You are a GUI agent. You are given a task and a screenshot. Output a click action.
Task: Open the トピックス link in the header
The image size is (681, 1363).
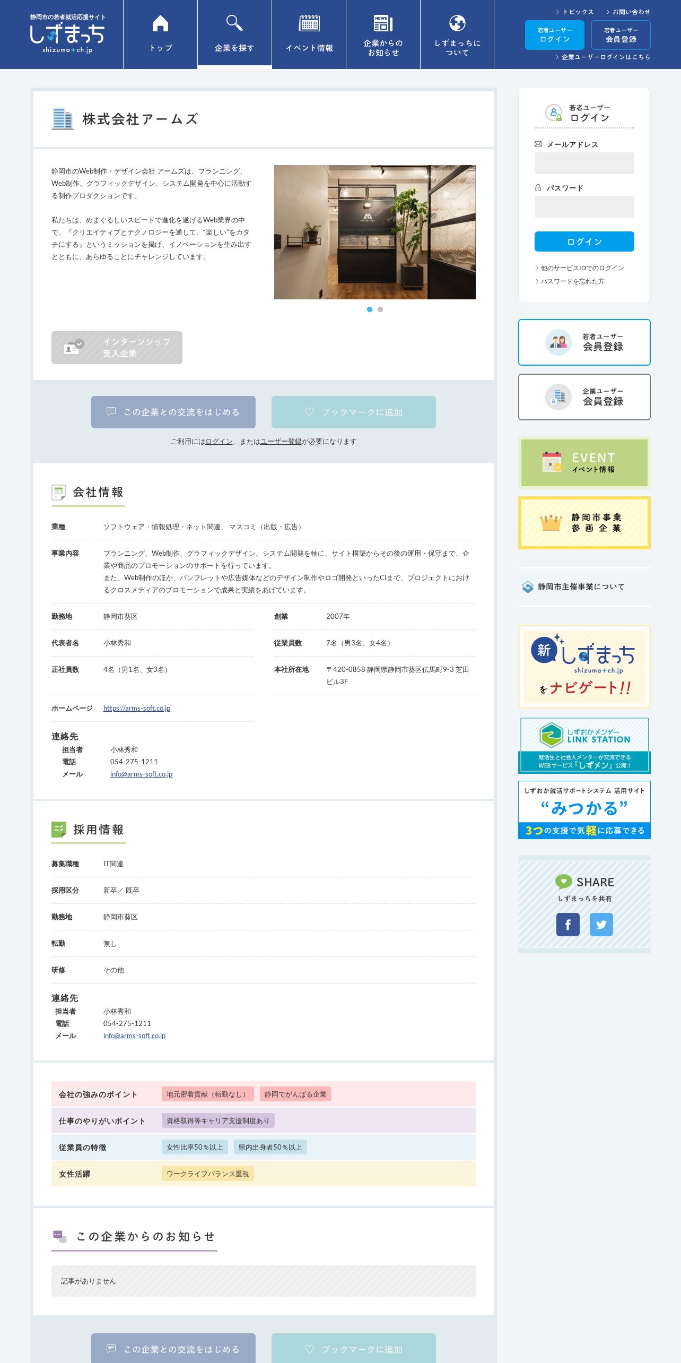point(574,12)
